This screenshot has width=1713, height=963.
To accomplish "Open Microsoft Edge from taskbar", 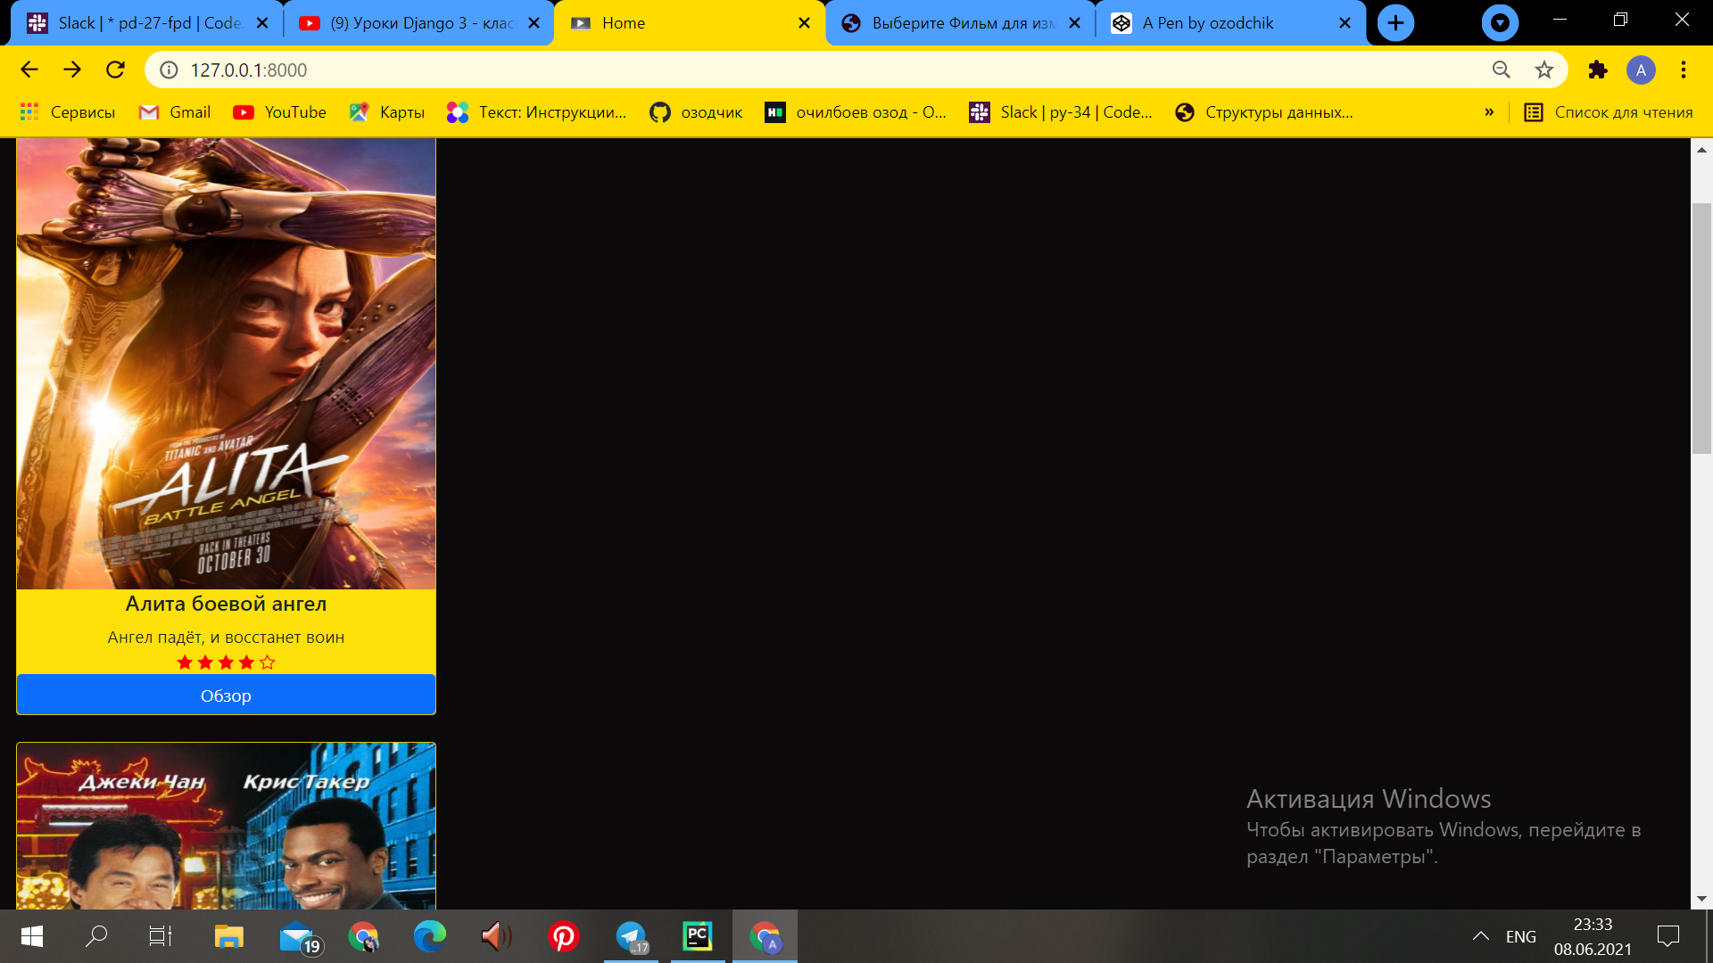I will point(429,936).
